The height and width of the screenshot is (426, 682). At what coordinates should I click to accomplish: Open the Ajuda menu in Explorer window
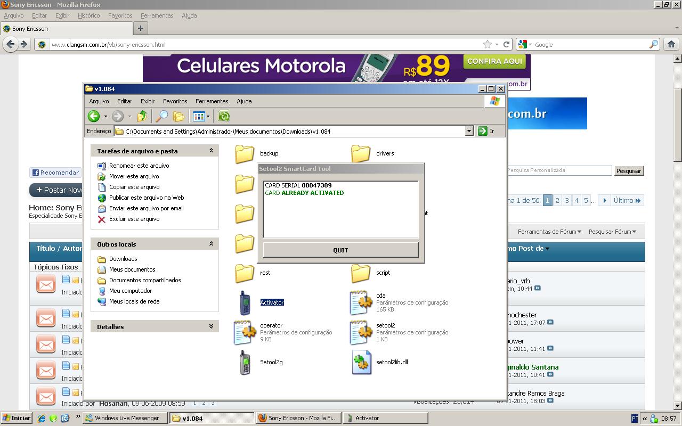244,101
